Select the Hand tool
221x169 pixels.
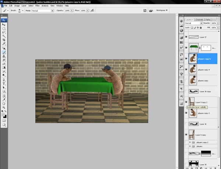[x=4, y=104]
